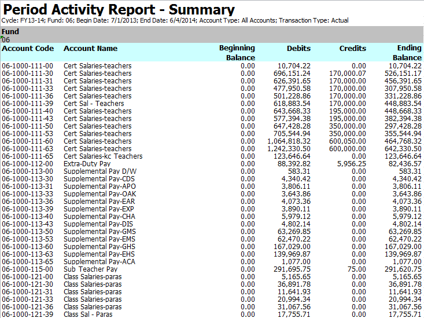
Task: Click the green marker beside fund 06
Action: (3, 37)
